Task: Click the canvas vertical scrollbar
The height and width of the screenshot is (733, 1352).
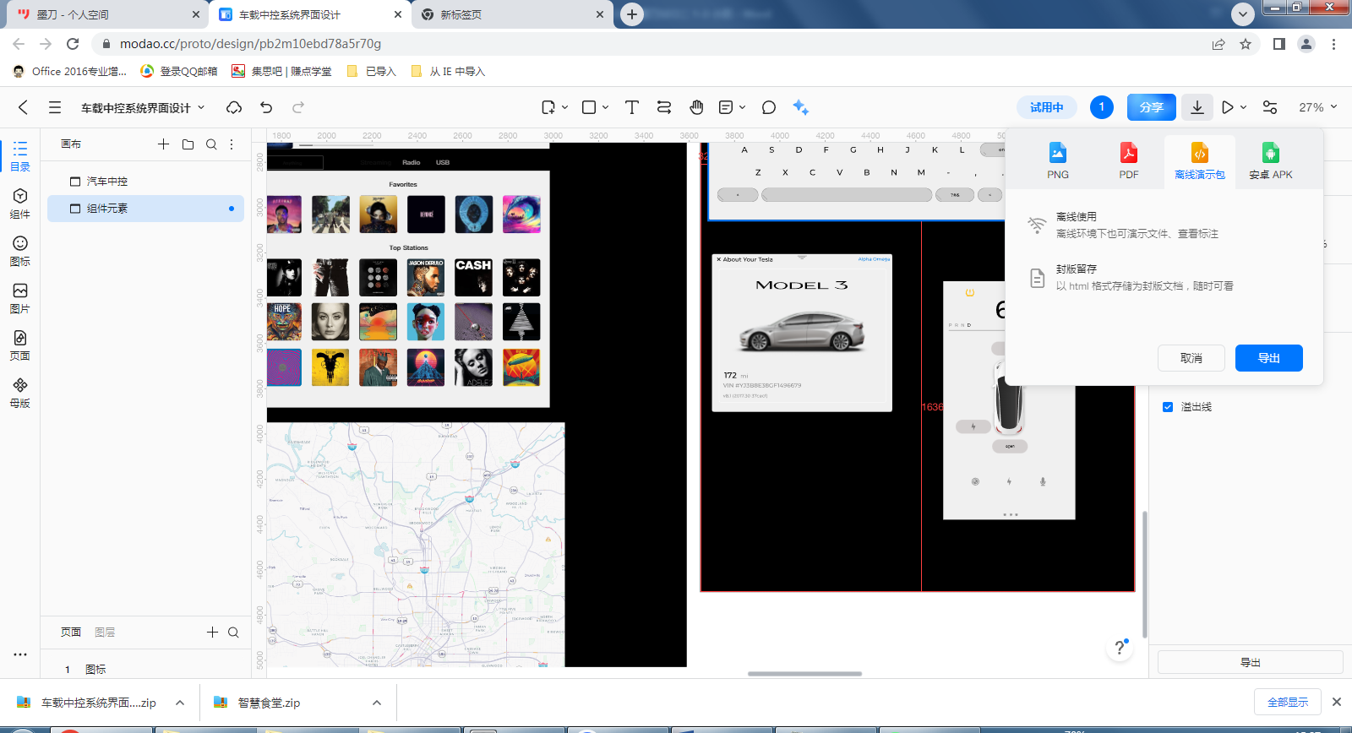Action: coord(1145,574)
